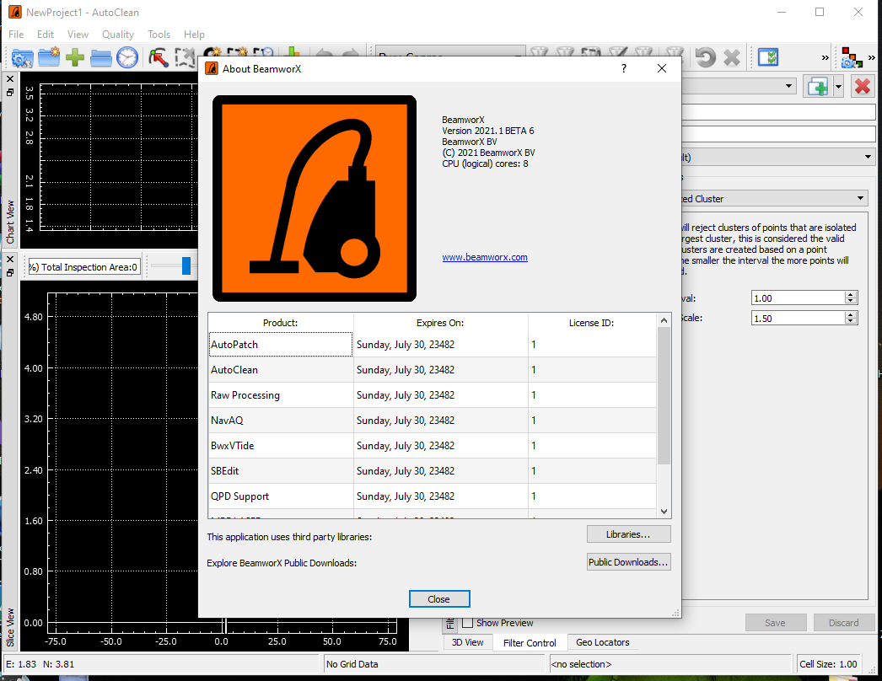Open the settings gear icon on the toolbar
882x681 pixels.
21,58
